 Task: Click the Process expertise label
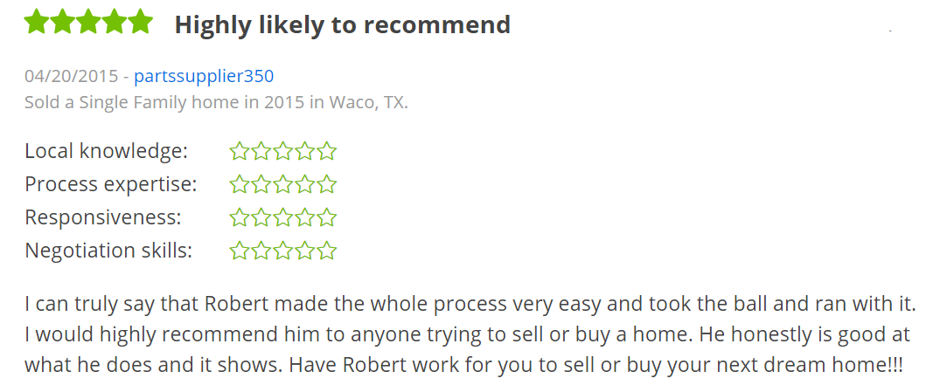click(111, 185)
